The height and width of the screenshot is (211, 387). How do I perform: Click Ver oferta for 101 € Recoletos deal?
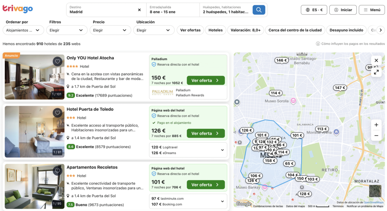[206, 185]
